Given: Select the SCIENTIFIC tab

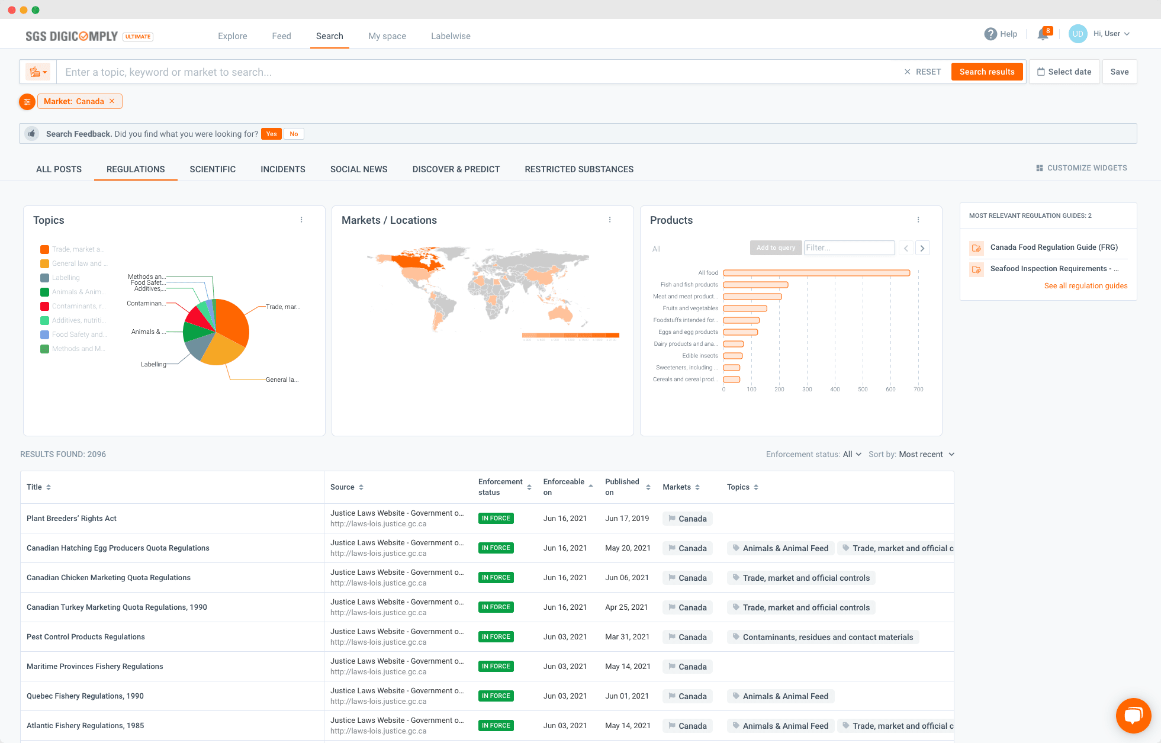Looking at the screenshot, I should (x=213, y=169).
